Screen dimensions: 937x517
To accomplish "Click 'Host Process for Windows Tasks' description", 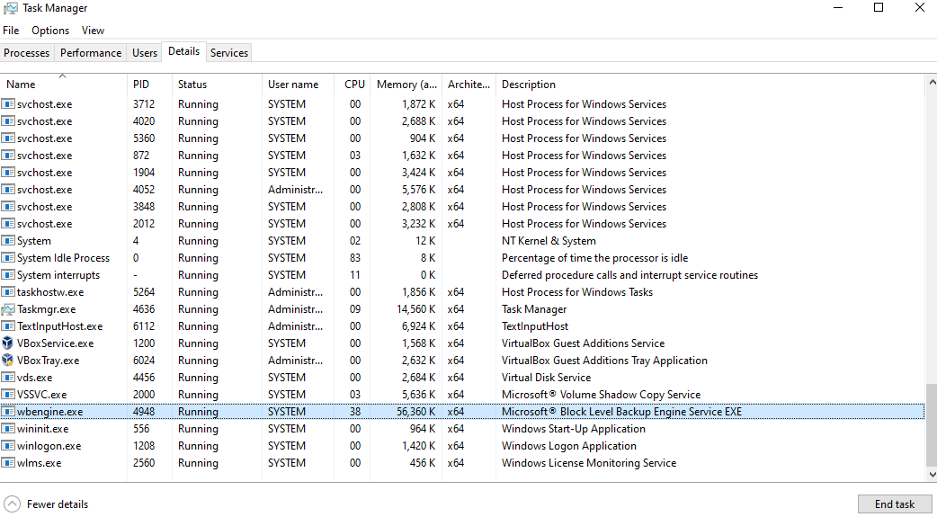I will [577, 292].
